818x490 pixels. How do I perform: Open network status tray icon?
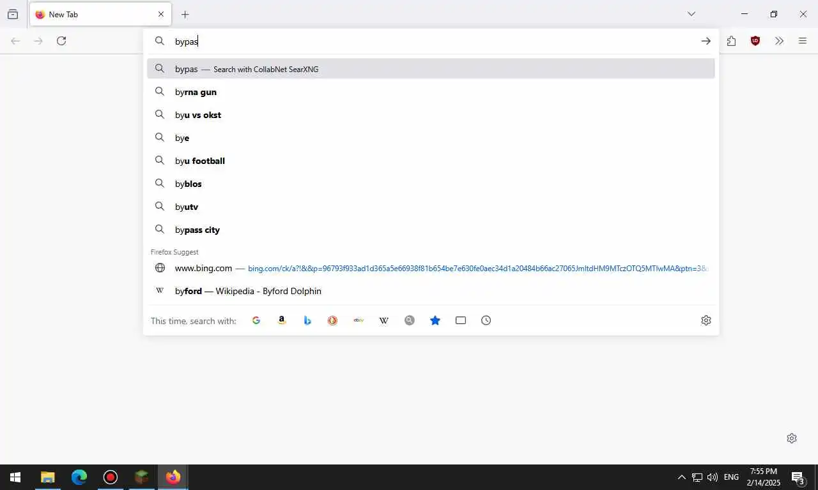[697, 477]
